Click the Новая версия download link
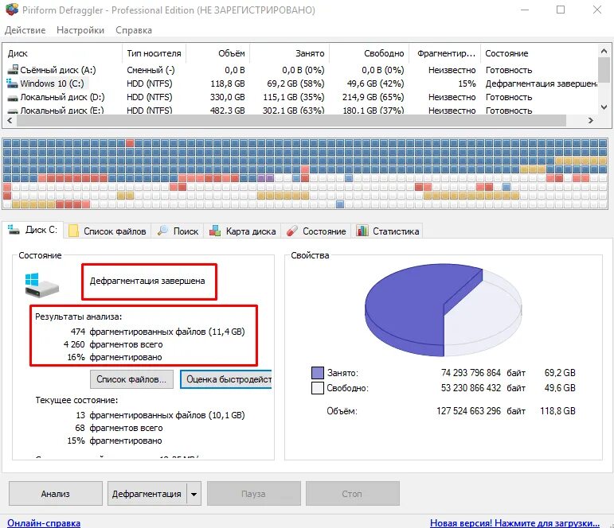The image size is (614, 528). [x=514, y=522]
